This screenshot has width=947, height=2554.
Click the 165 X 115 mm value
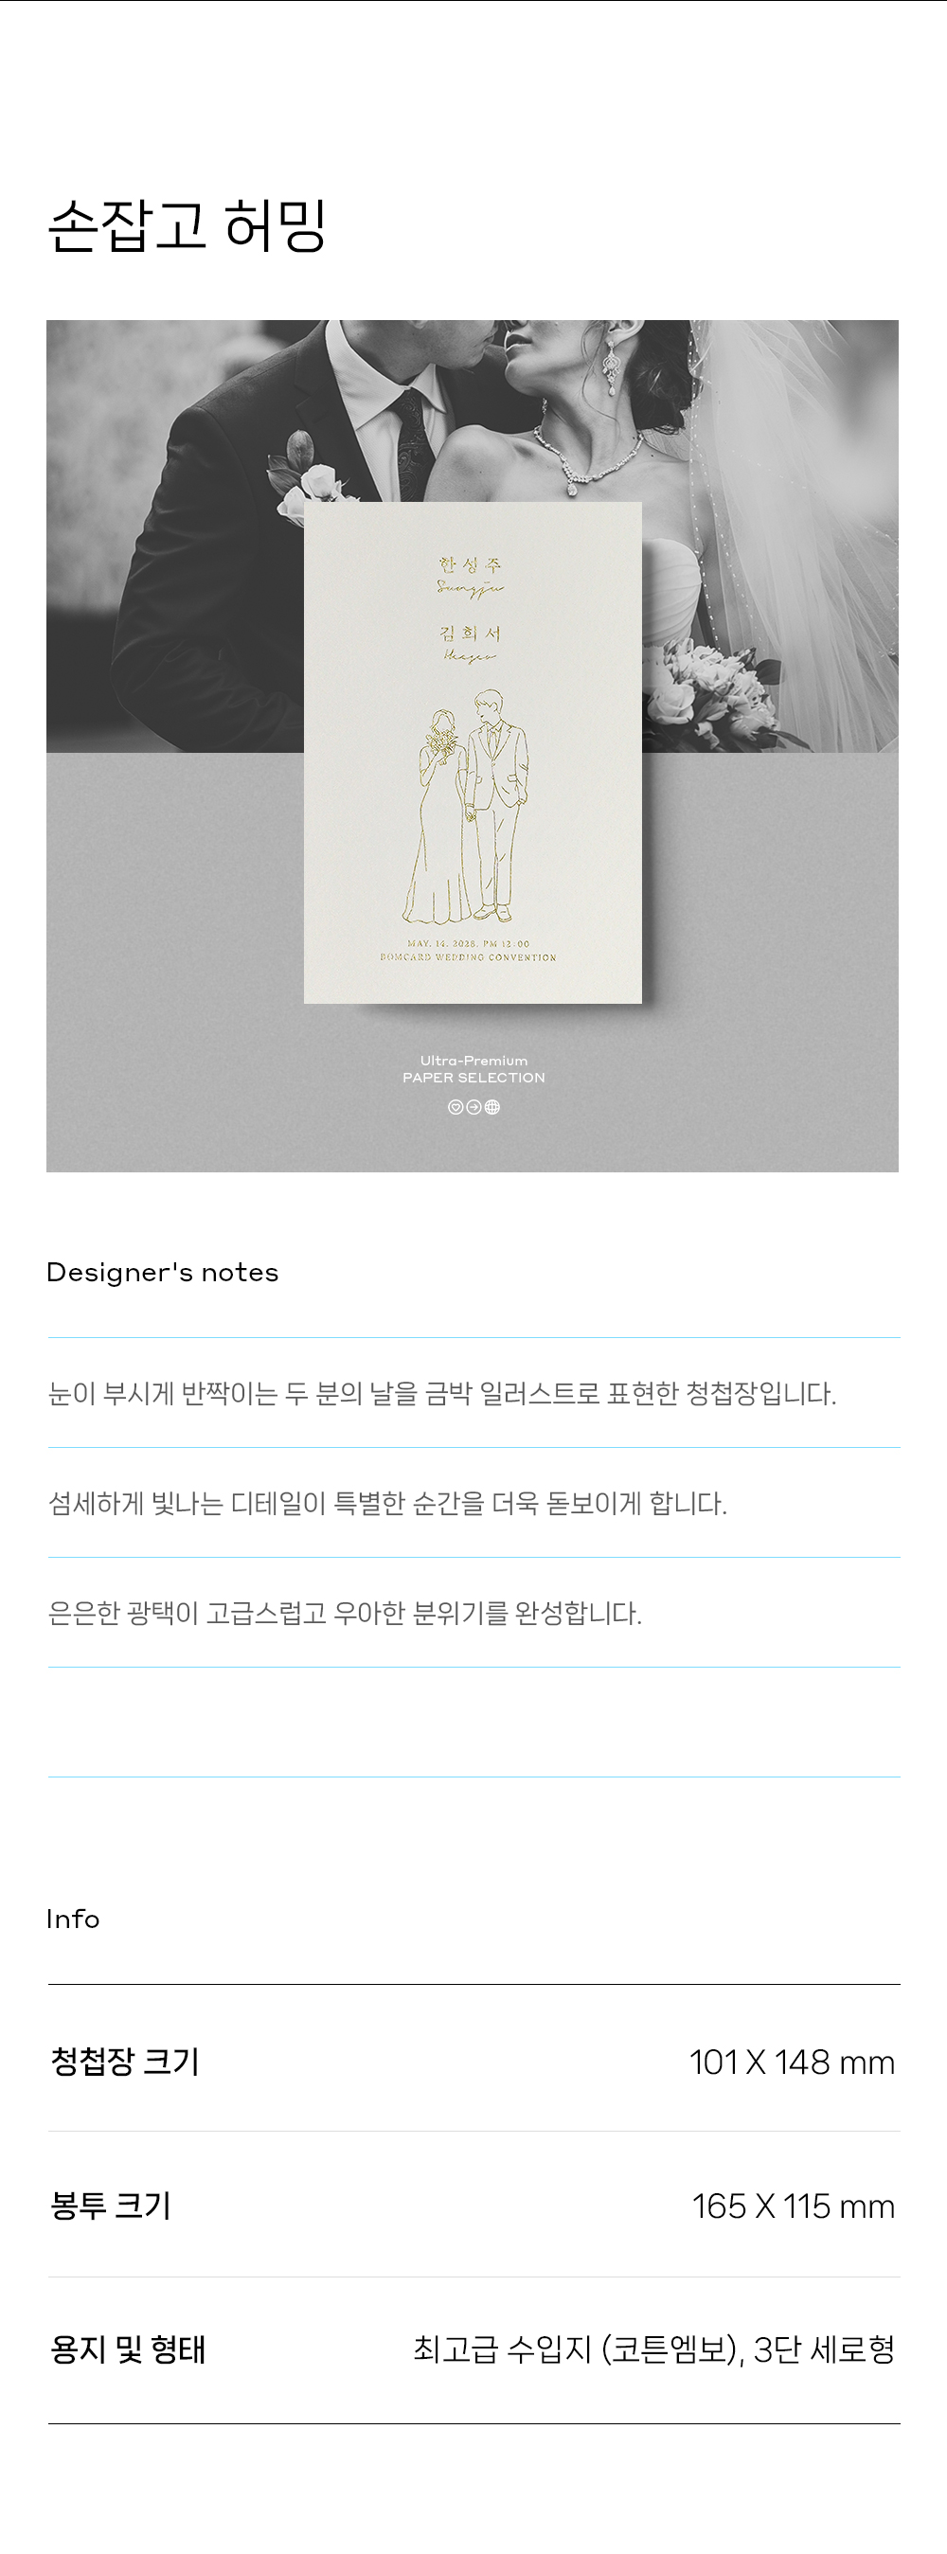pyautogui.click(x=794, y=2206)
